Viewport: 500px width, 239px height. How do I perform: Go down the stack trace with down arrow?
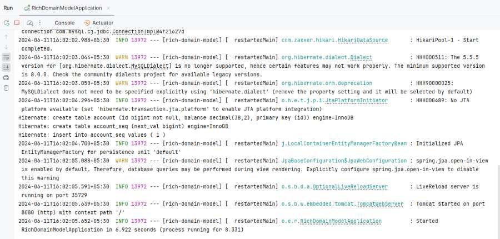tap(6, 47)
